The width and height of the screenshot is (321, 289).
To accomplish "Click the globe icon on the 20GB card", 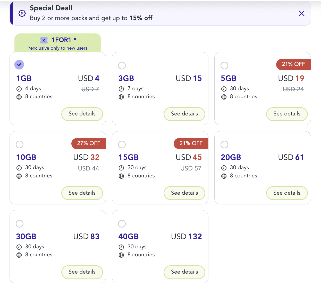I will tap(223, 176).
